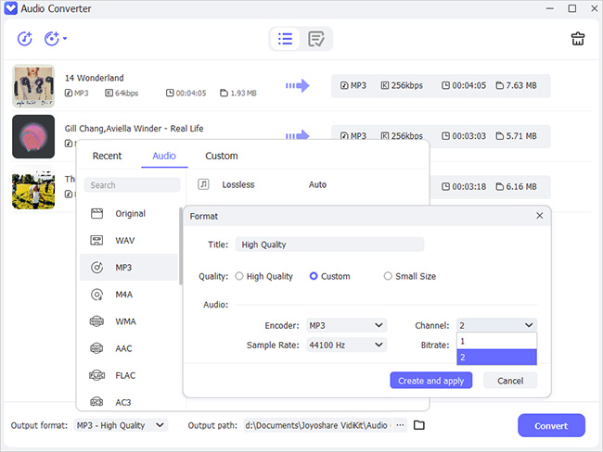Switch to the Recent tab
This screenshot has width=603, height=452.
107,156
